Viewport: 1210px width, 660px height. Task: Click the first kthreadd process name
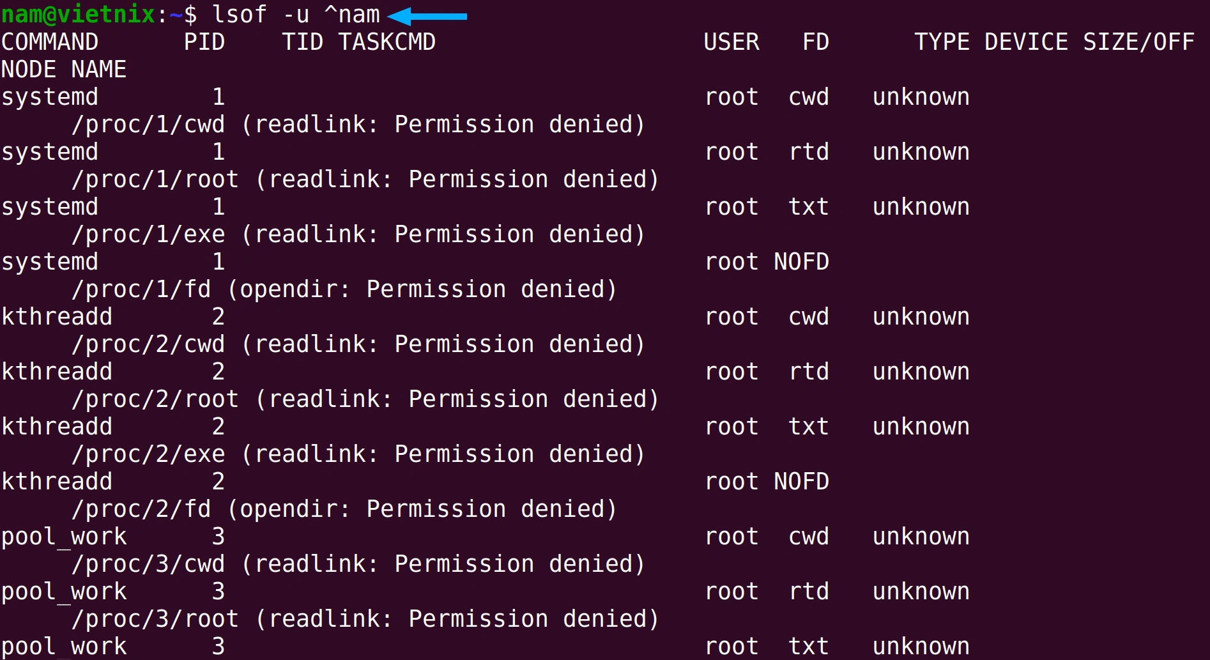coord(57,317)
